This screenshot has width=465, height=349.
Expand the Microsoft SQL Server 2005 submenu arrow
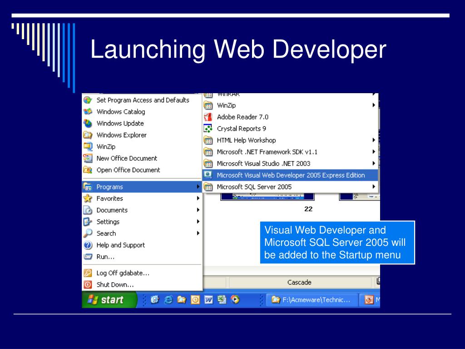pyautogui.click(x=374, y=187)
